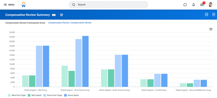
Task: Click the Merit Spend bar for LATAM Group
Action: click(151, 83)
